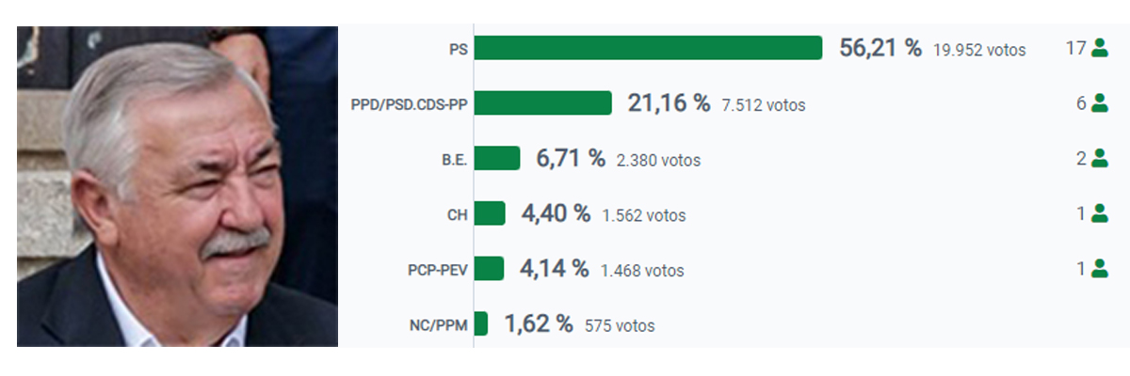
Task: Select the PS party label
Action: [x=459, y=49]
